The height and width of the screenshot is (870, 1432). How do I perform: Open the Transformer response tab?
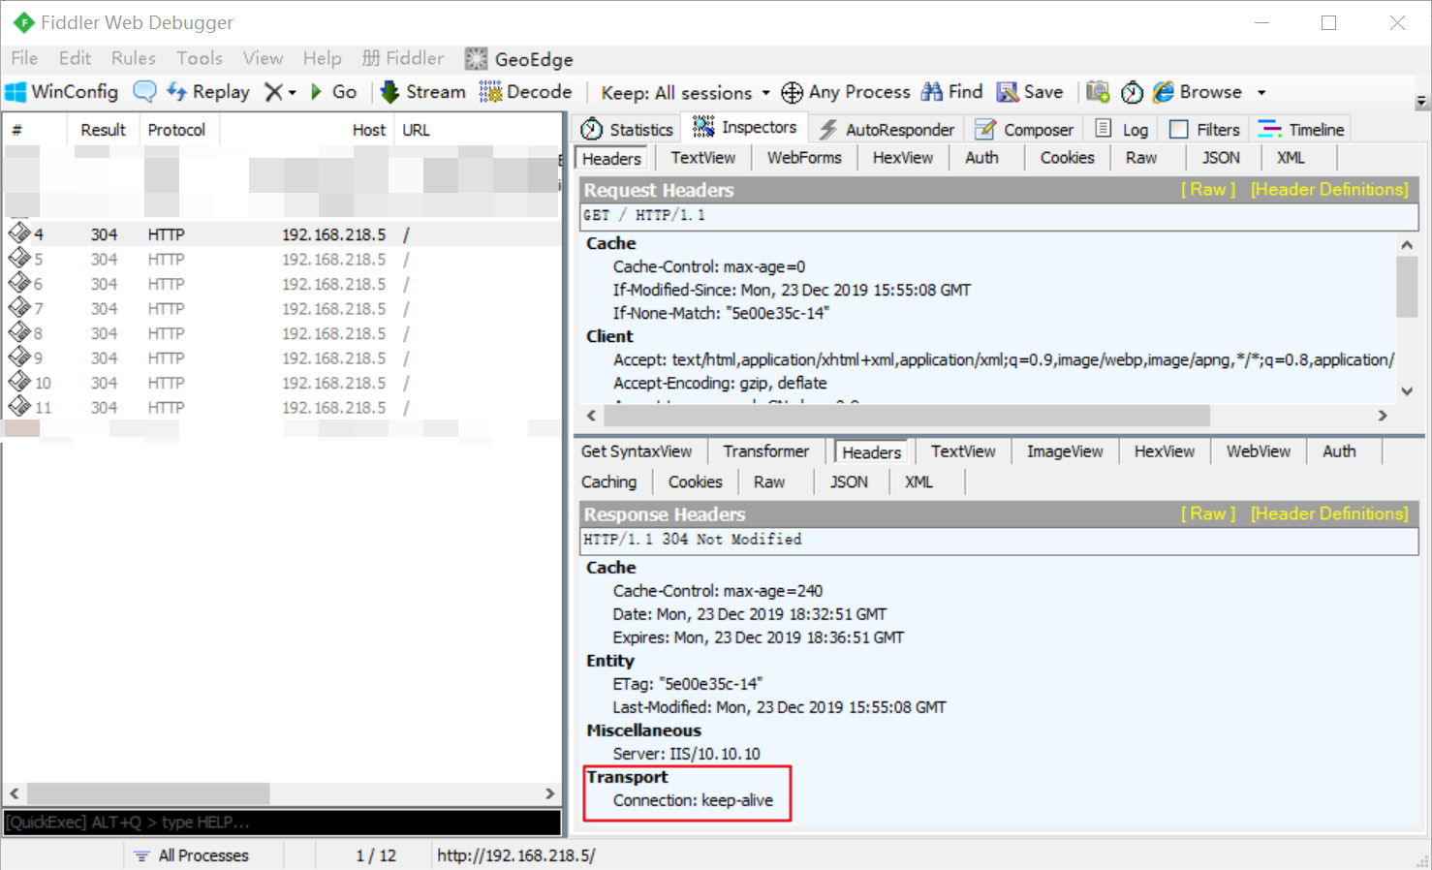click(765, 451)
